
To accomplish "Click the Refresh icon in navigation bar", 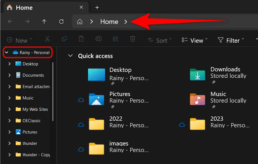I will click(x=61, y=21).
